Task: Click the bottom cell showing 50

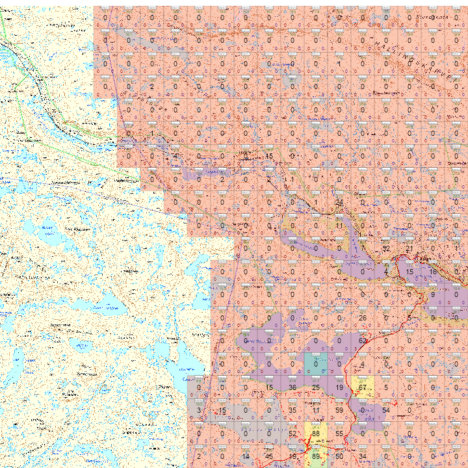Action: tap(339, 456)
